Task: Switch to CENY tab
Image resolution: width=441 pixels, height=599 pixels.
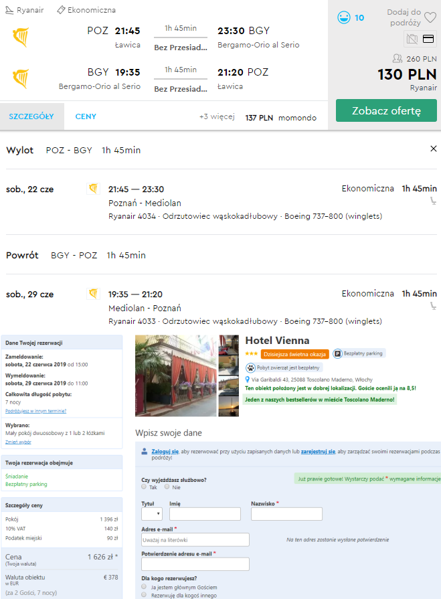Action: tap(86, 116)
